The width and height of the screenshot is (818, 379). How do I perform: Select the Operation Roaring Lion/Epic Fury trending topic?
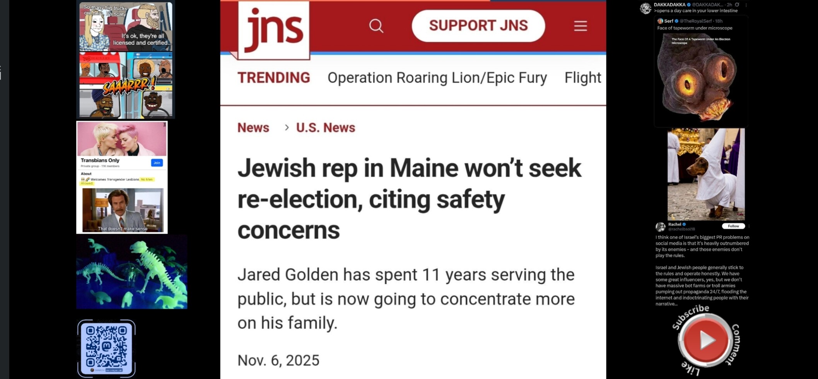[437, 78]
